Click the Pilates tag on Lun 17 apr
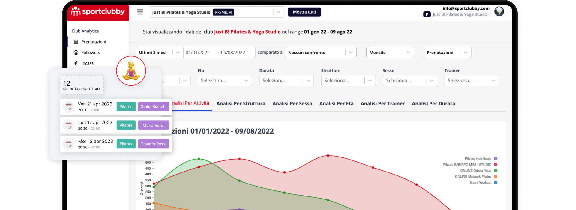Screen dimensions: 576x210 coord(126,125)
